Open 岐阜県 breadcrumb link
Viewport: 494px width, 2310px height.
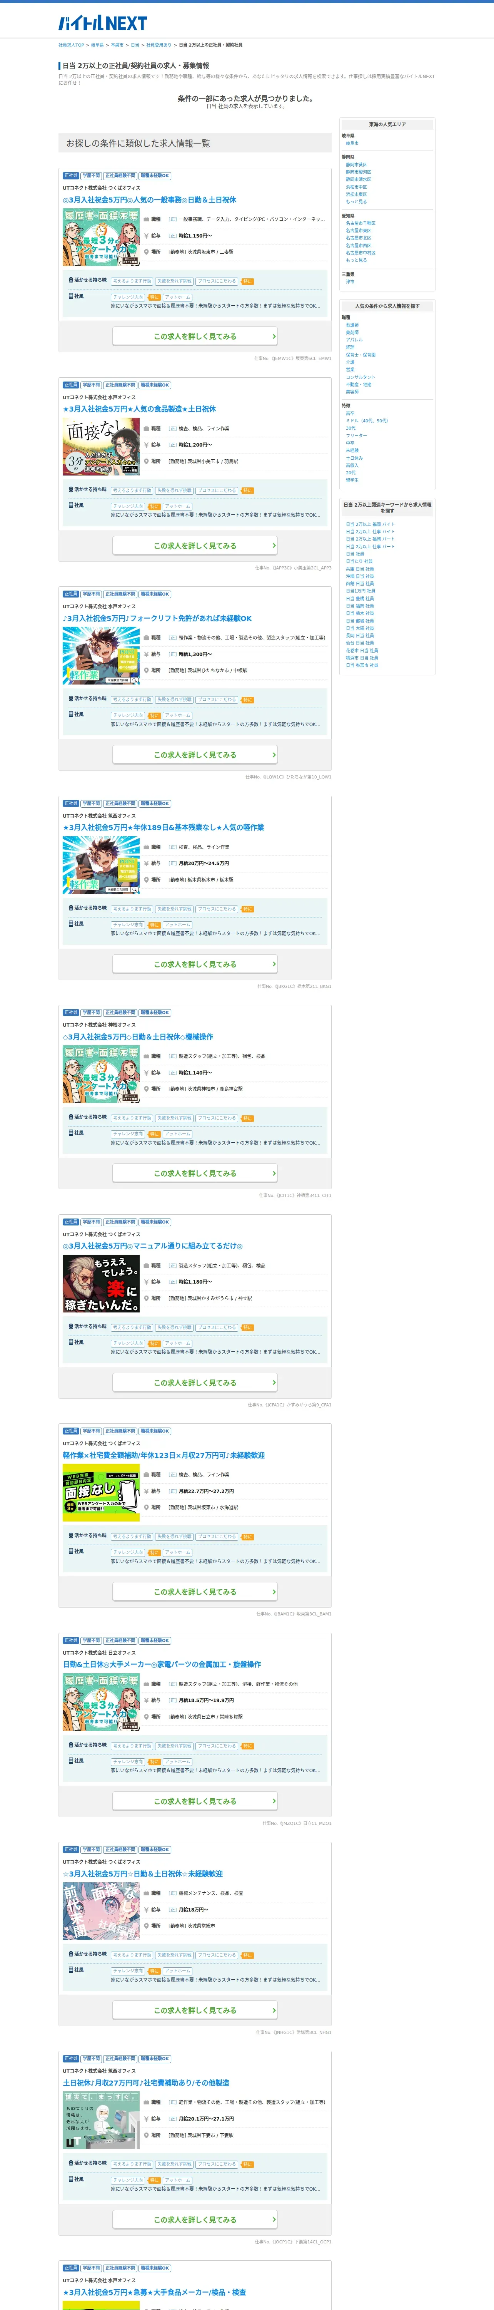(97, 45)
